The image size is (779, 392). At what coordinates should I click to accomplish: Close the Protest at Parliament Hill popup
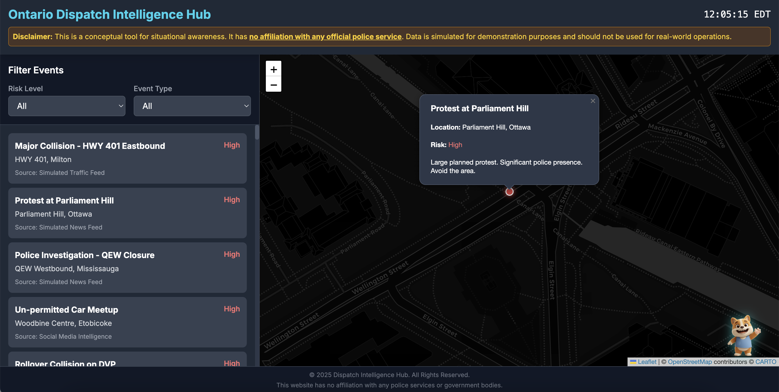click(593, 101)
